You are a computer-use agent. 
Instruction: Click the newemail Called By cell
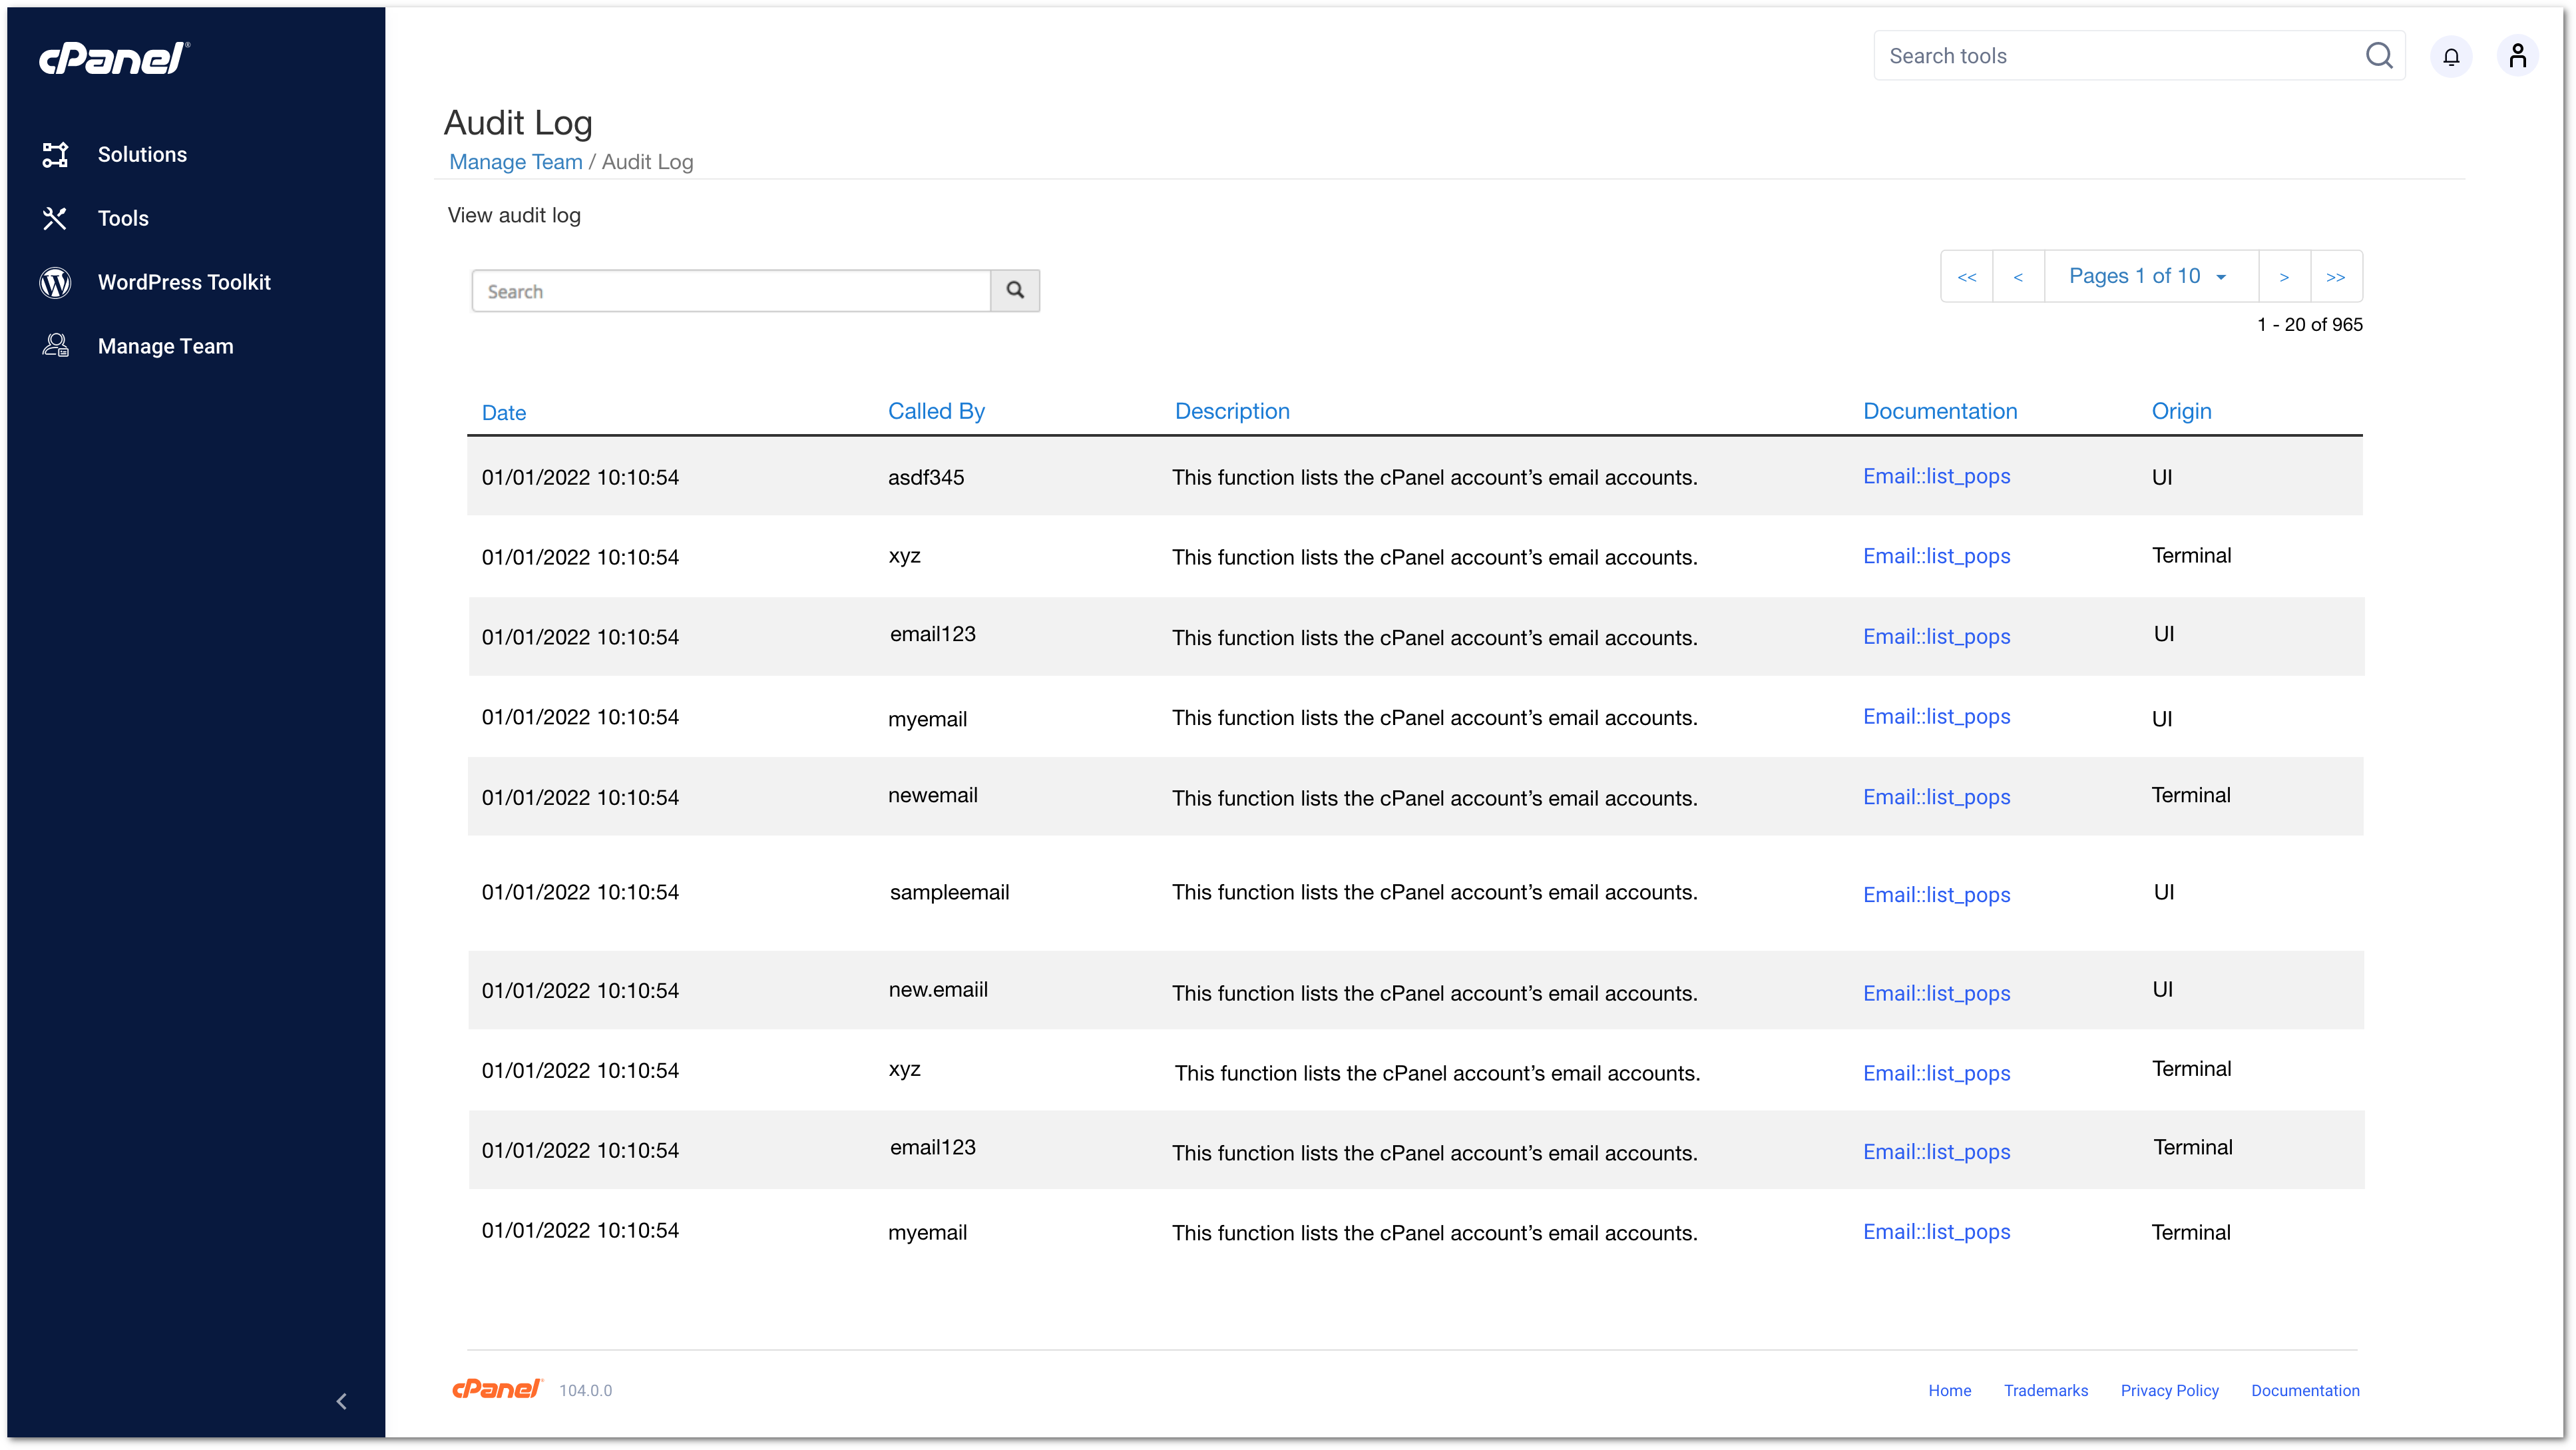tap(932, 795)
